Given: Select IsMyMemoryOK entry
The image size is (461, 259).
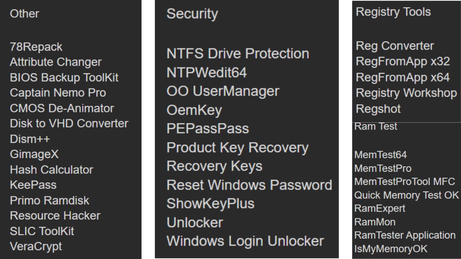Looking at the screenshot, I should coord(390,249).
